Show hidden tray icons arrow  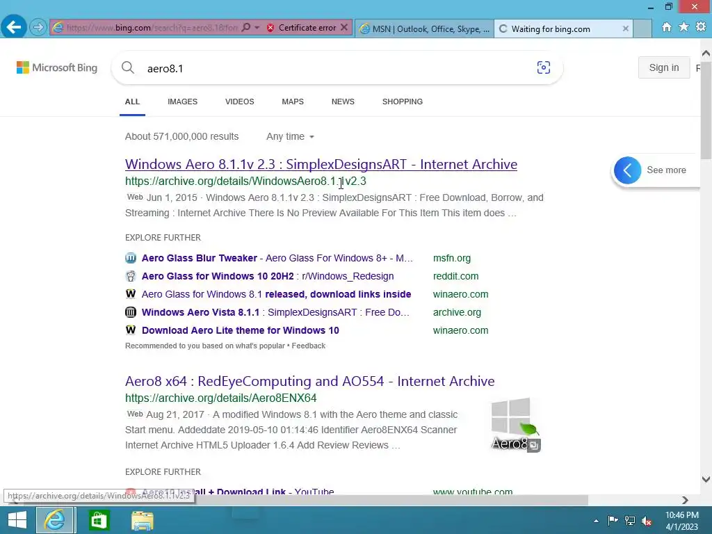tap(596, 521)
